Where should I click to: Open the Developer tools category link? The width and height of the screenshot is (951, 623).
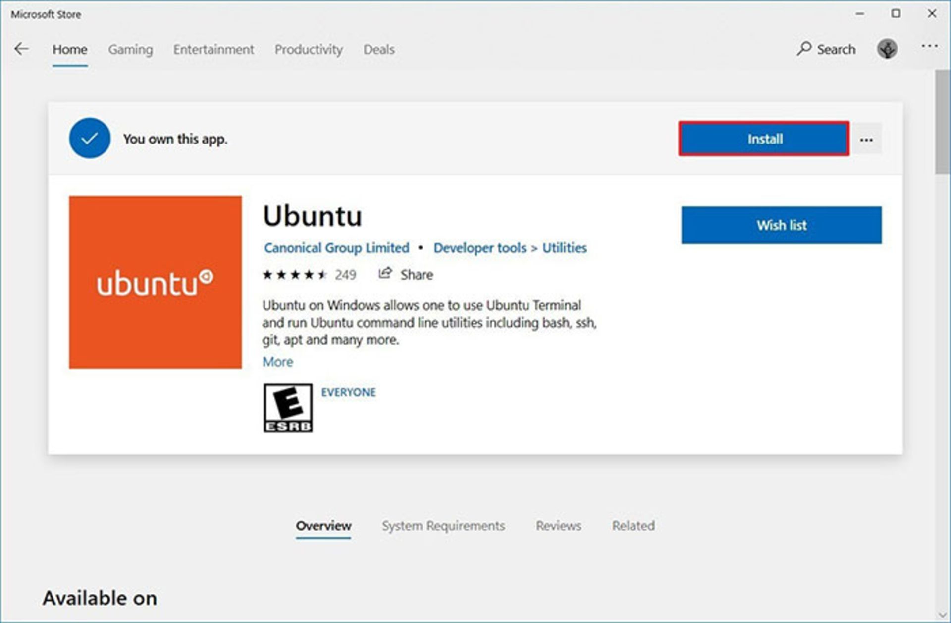pos(480,248)
